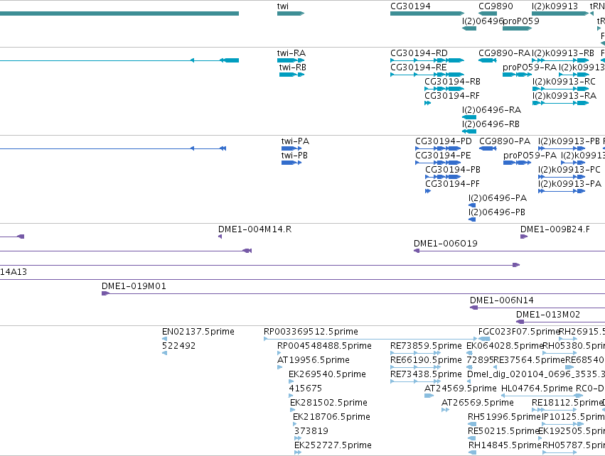Click EST EK252727.5prime
The image size is (605, 456).
click(297, 452)
